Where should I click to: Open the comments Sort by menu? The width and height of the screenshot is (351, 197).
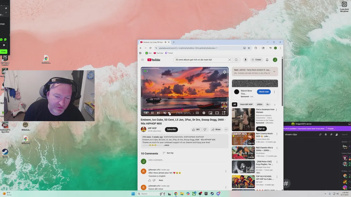168,153
